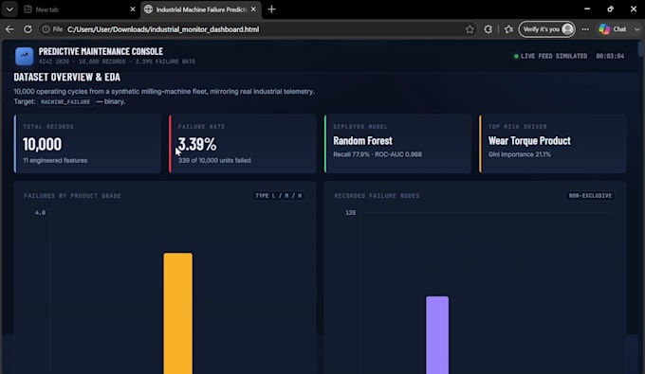Select the Deployed Model Random Forest card
This screenshot has width=645, height=374.
397,144
